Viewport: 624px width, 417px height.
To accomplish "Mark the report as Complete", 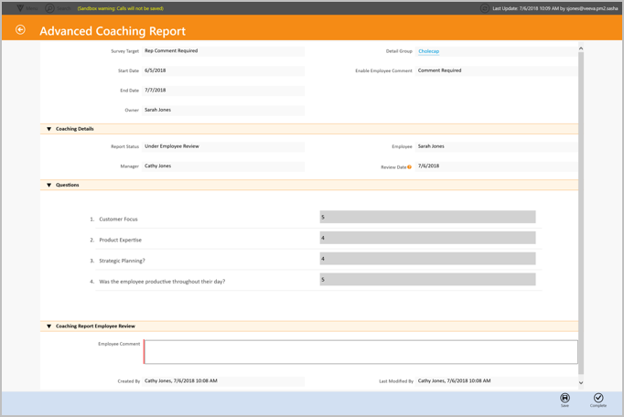I will pyautogui.click(x=597, y=399).
